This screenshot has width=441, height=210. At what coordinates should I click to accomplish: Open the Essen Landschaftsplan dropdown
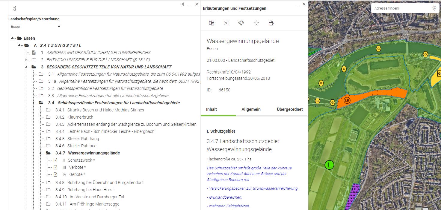(x=35, y=26)
